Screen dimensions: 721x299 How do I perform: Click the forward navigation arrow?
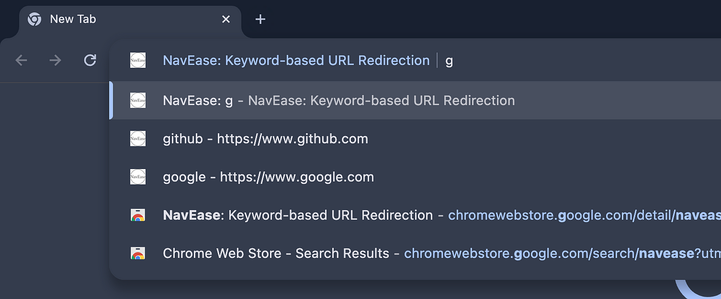55,61
